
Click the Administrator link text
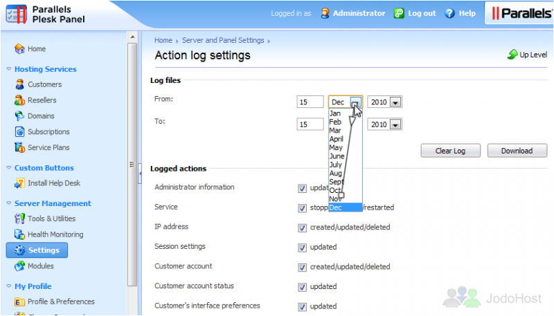point(359,13)
